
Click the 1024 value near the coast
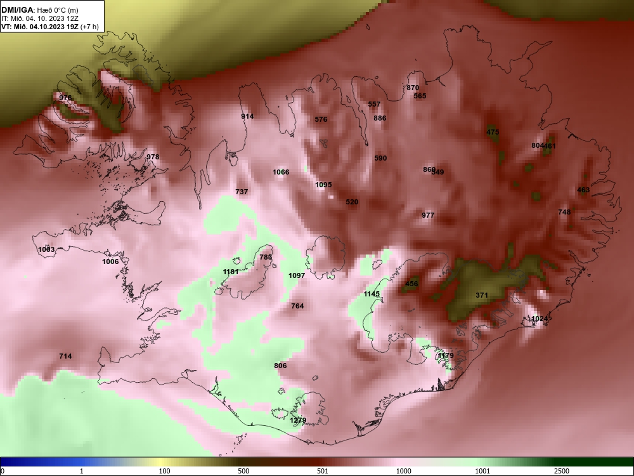coord(540,319)
